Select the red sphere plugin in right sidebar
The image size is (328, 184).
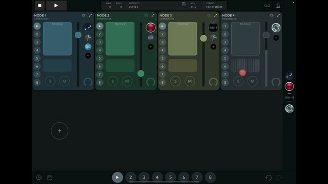[289, 86]
